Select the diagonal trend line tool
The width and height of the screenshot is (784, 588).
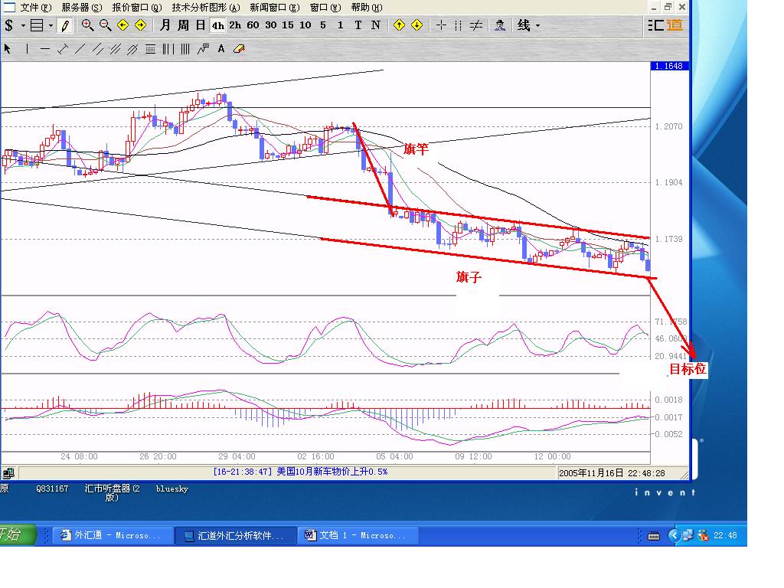click(80, 49)
